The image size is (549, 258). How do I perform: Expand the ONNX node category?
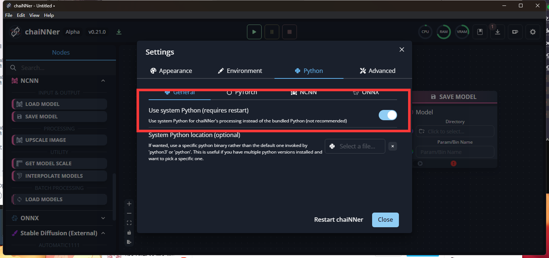(103, 218)
